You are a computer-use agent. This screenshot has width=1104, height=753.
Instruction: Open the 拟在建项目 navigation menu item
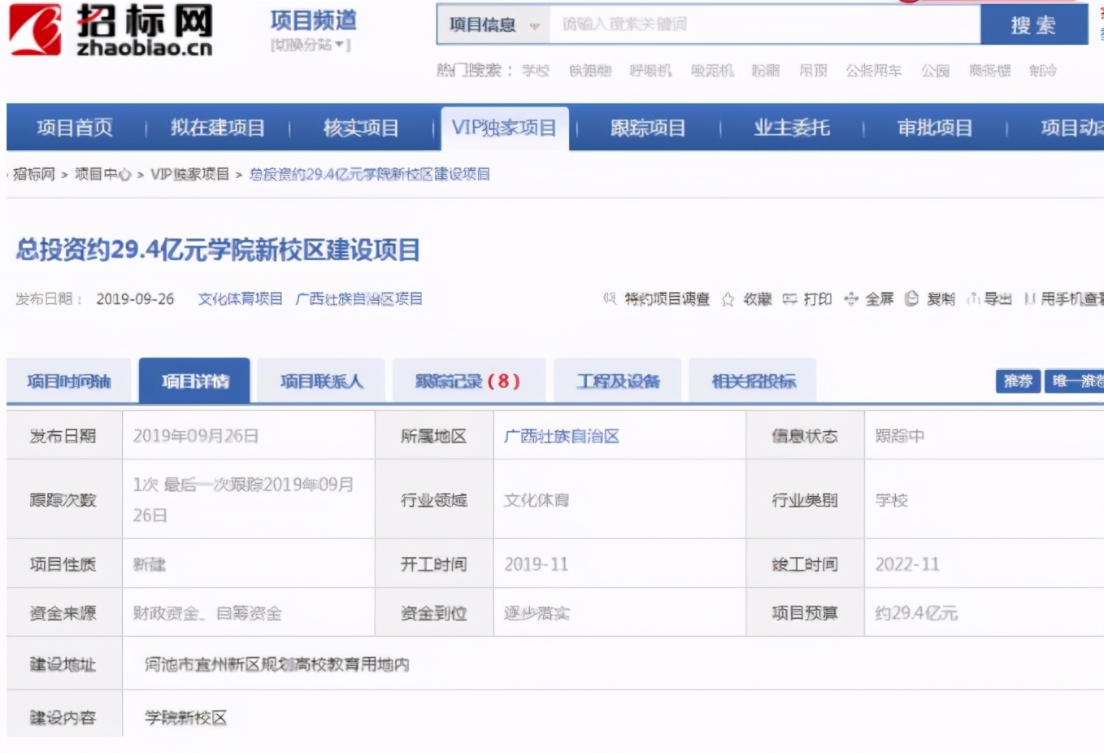click(217, 128)
